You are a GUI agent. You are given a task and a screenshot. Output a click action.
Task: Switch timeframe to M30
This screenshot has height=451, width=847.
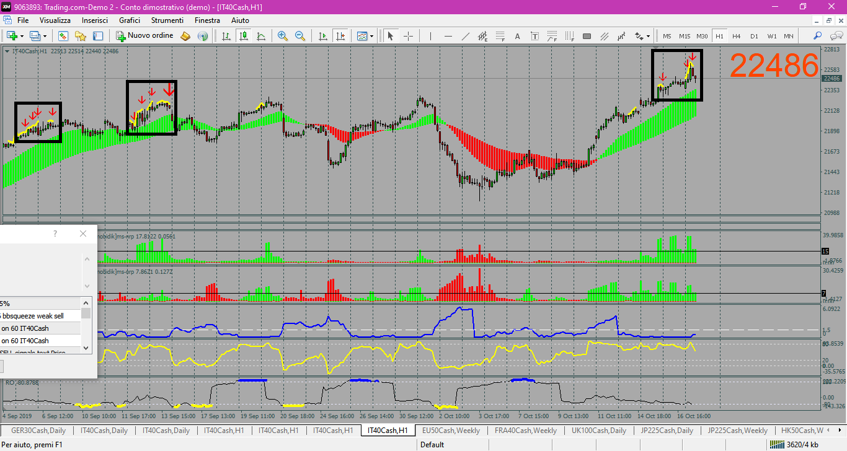(x=702, y=36)
